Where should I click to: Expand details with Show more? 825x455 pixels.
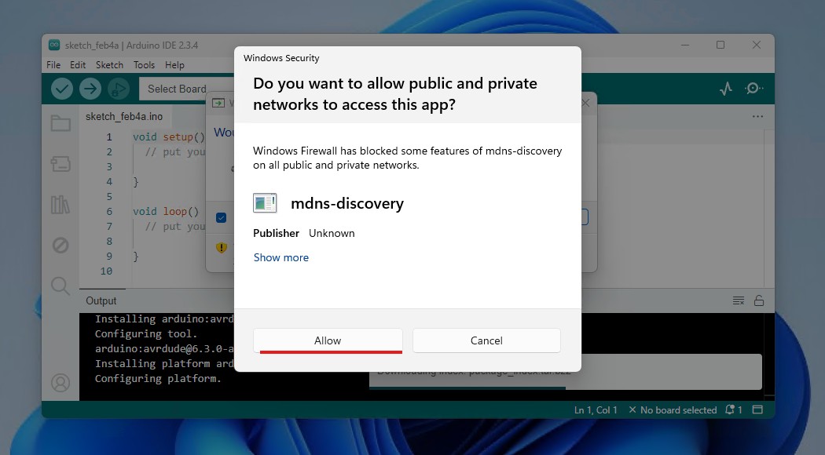[x=281, y=257]
